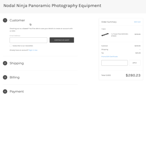Click Continue as Guest button
This screenshot has width=146, height=146.
coord(62,40)
